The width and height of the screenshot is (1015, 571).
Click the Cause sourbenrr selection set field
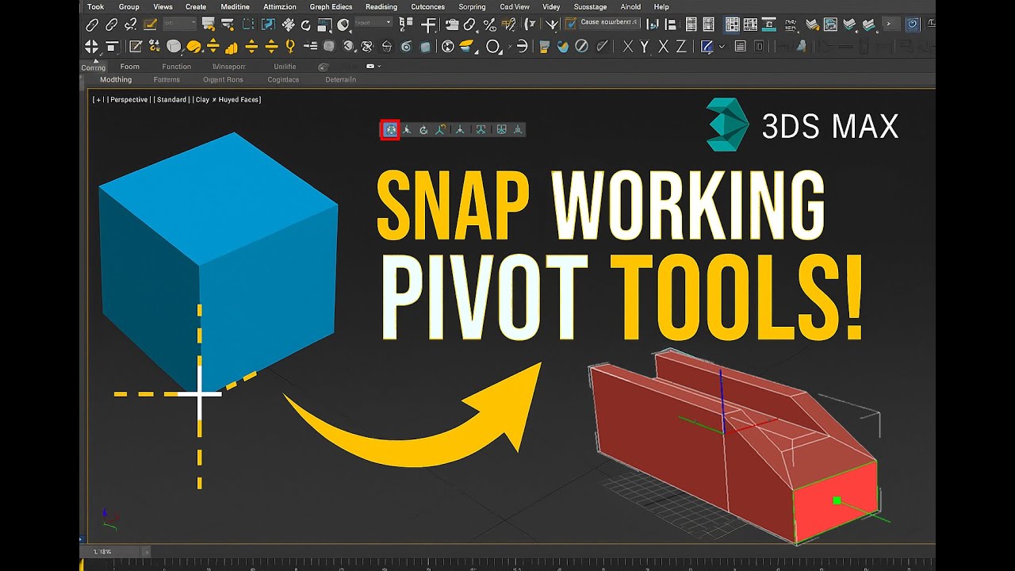(x=608, y=22)
